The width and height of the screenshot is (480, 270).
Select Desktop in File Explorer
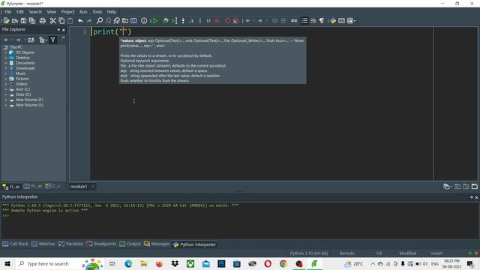[x=22, y=58]
